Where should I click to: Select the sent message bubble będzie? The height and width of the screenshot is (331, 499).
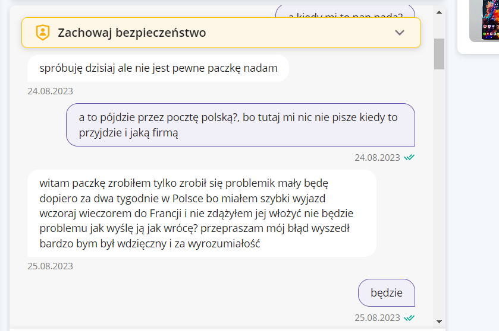coord(387,292)
